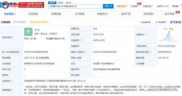Click the help icon beside 天眼评分
This screenshot has height=96, width=182.
[x=146, y=35]
